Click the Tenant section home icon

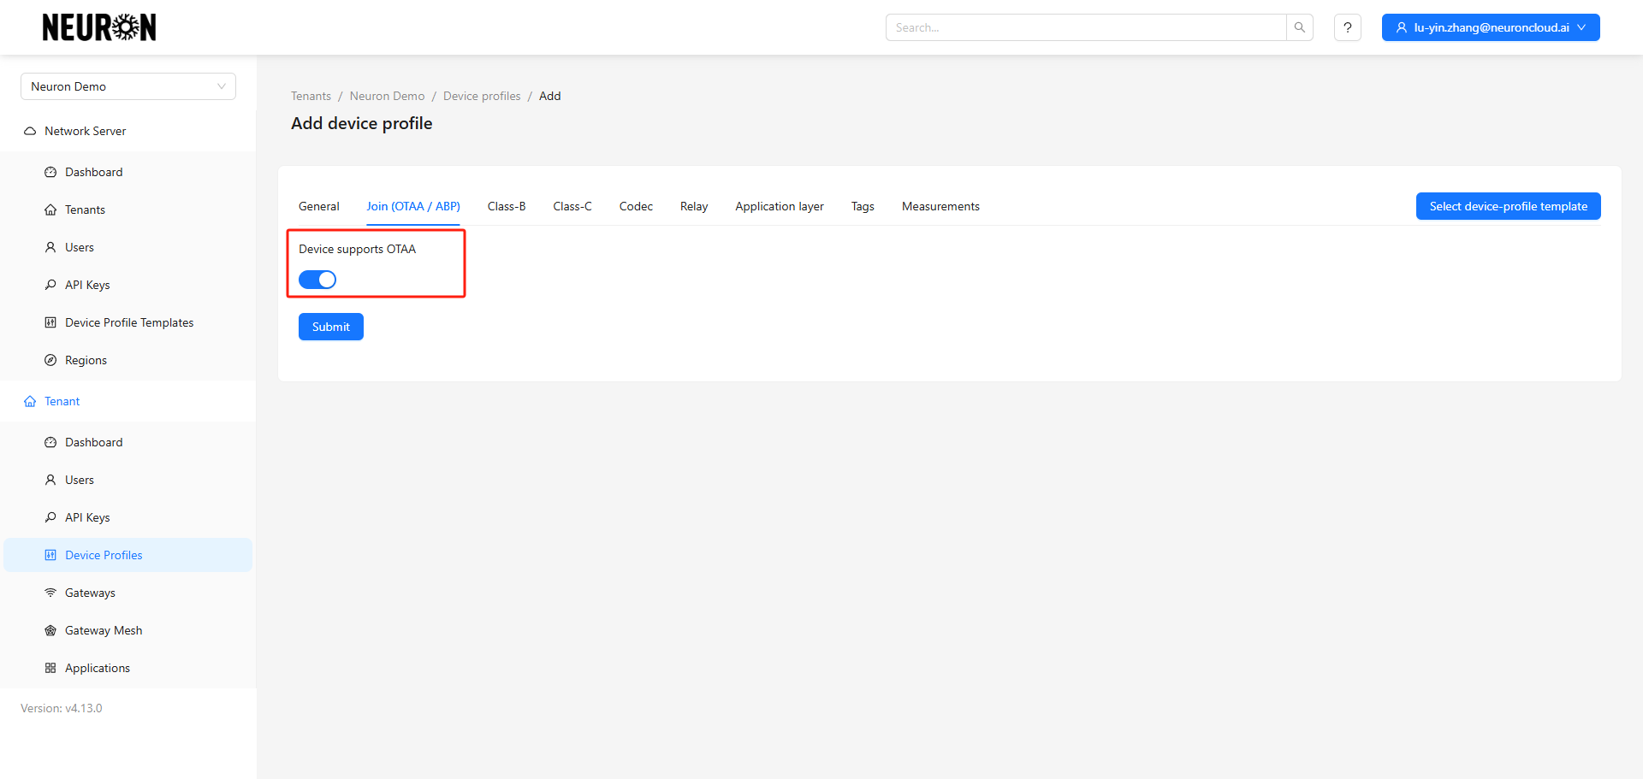coord(30,401)
